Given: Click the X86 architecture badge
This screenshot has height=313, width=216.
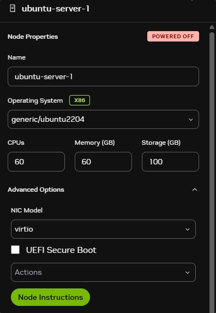Looking at the screenshot, I should (80, 100).
